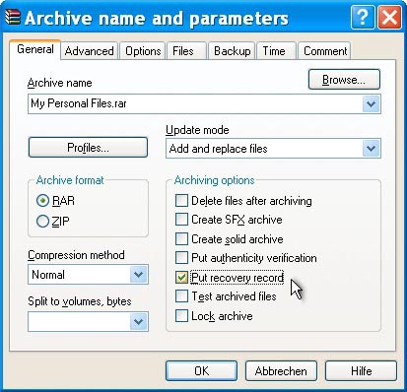Open the Comment tab
Screen dimensions: 407x392
[x=325, y=51]
